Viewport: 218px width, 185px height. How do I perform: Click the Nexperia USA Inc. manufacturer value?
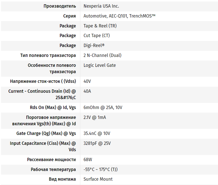101,6
